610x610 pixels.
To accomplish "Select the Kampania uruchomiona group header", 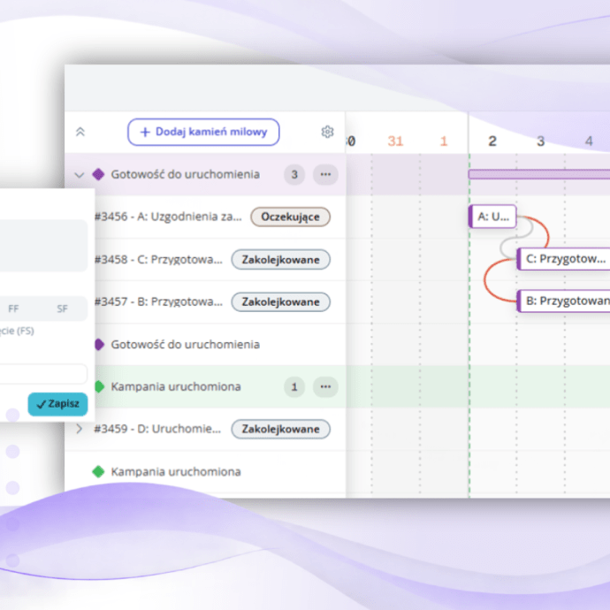I will 176,386.
